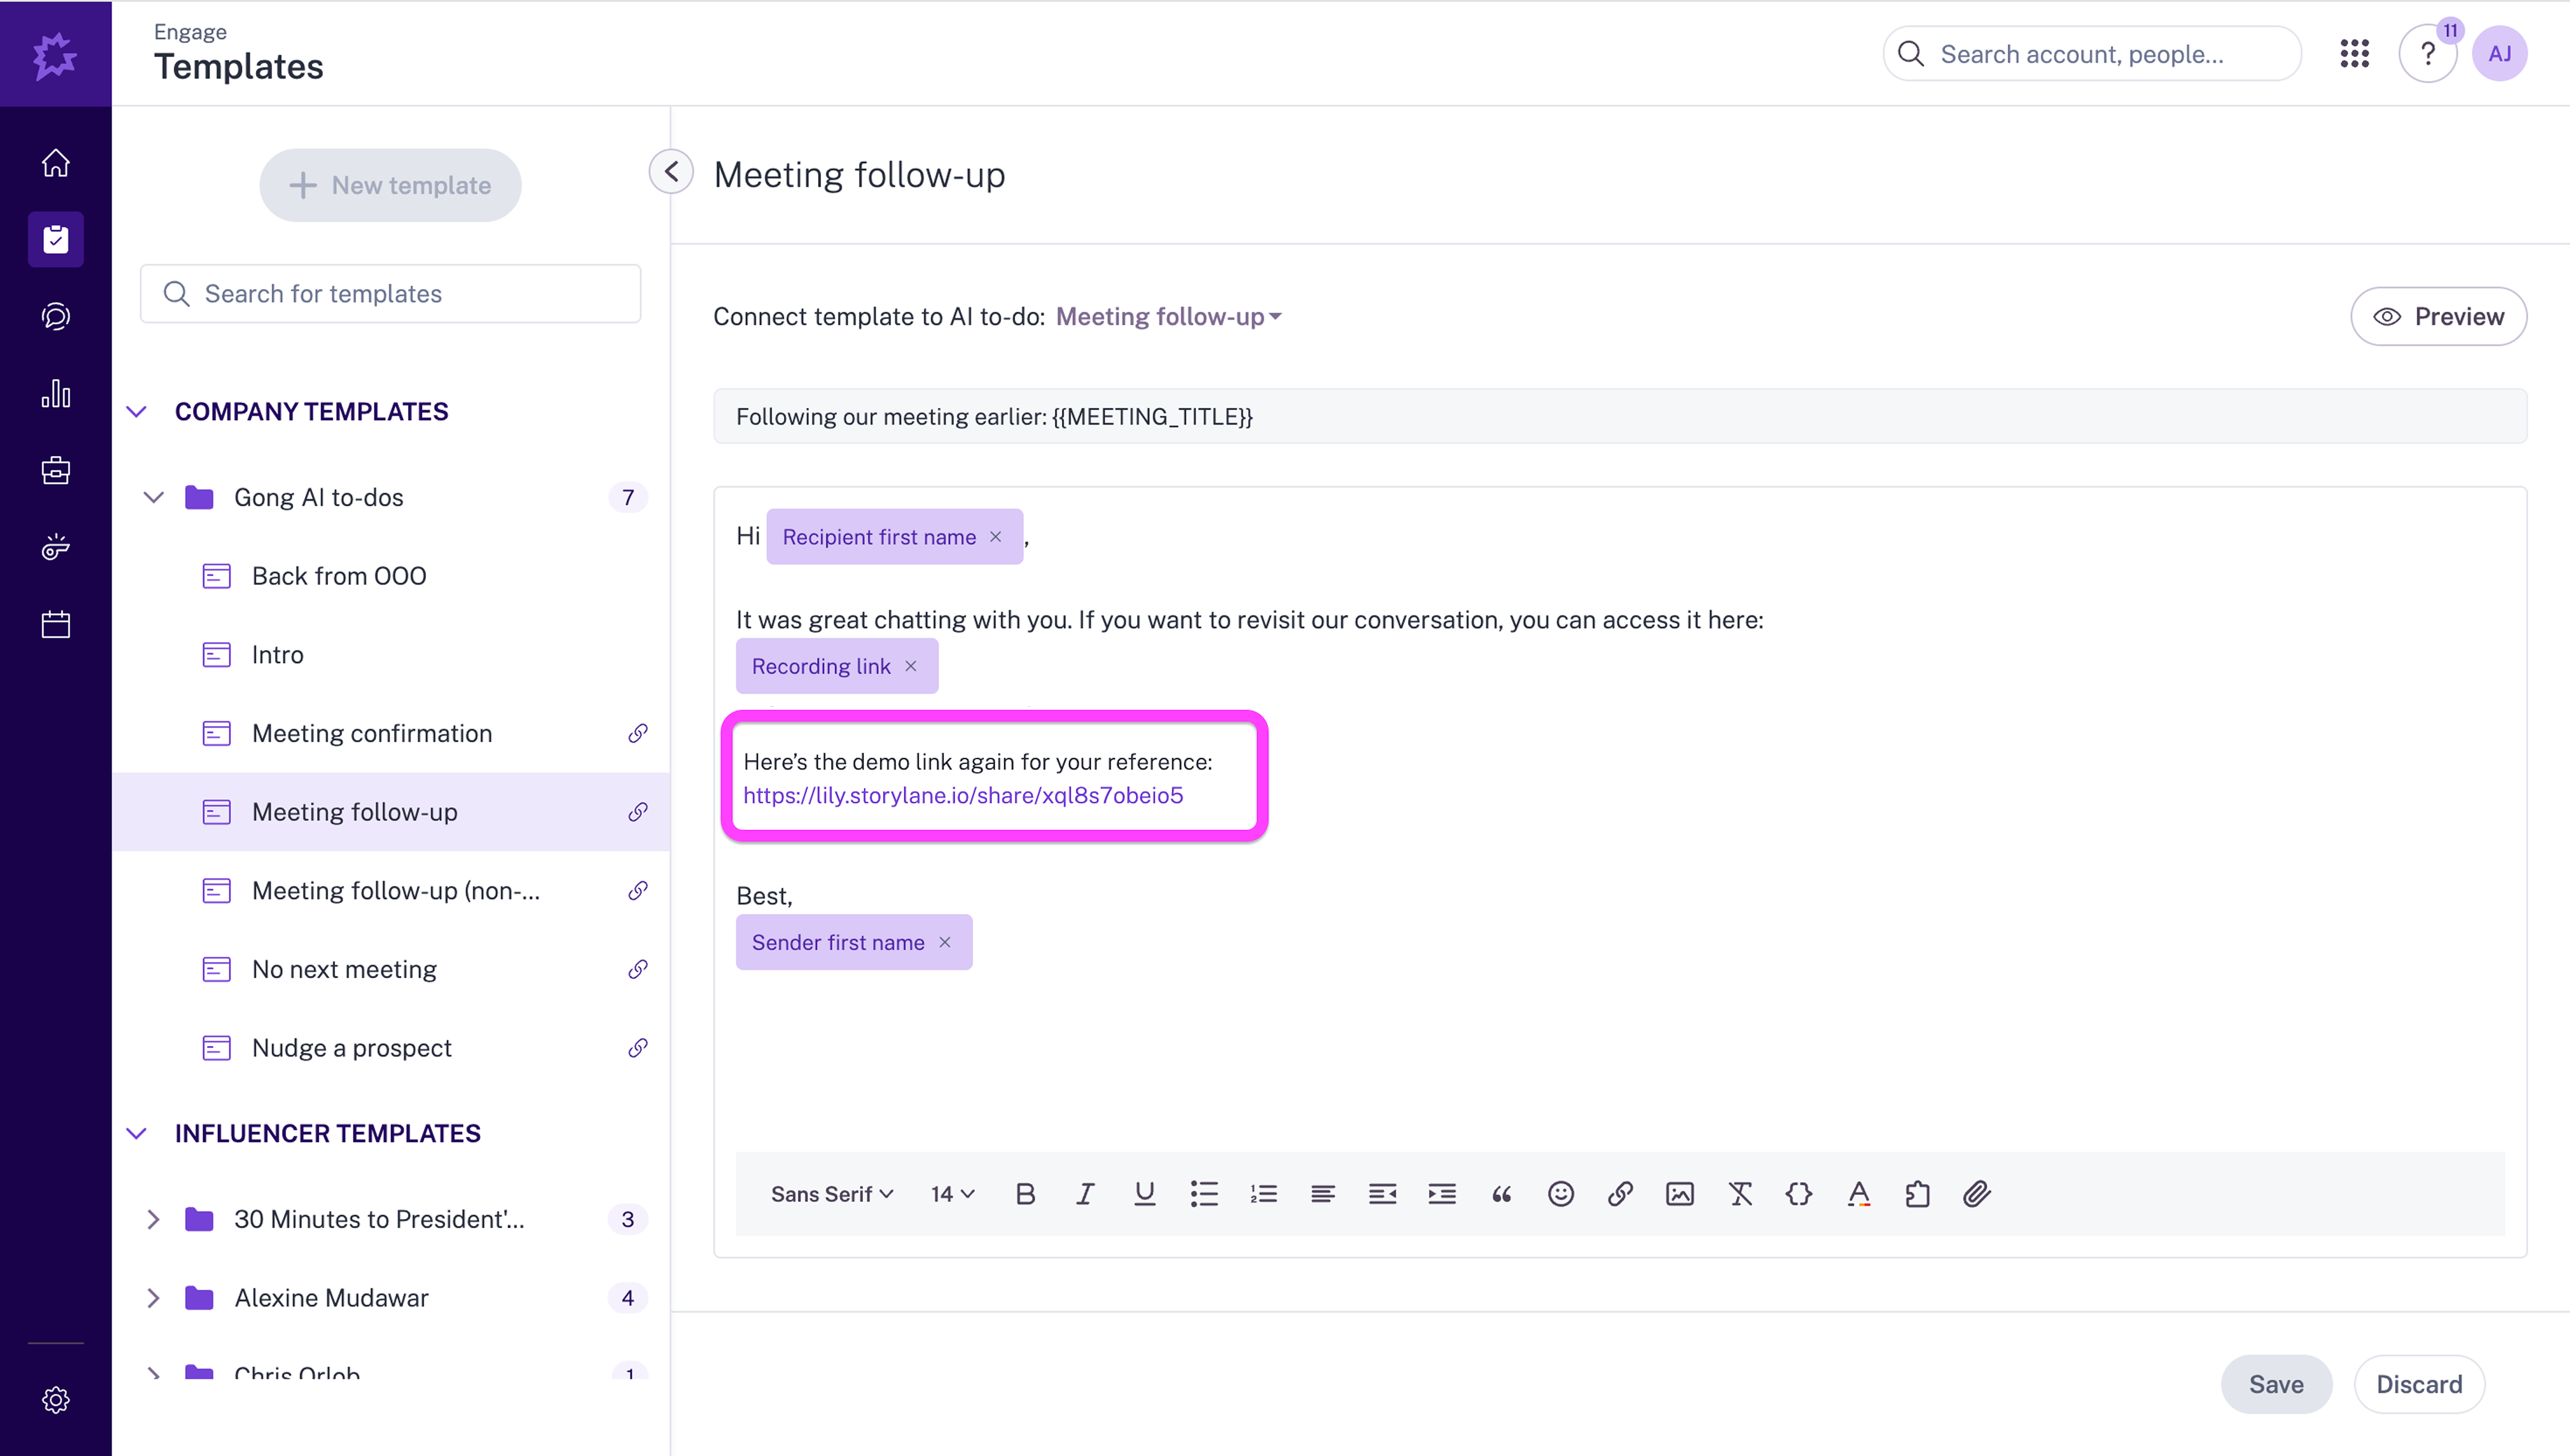The height and width of the screenshot is (1456, 2570).
Task: Collapse the Gong AI to-dos folder
Action: 153,497
